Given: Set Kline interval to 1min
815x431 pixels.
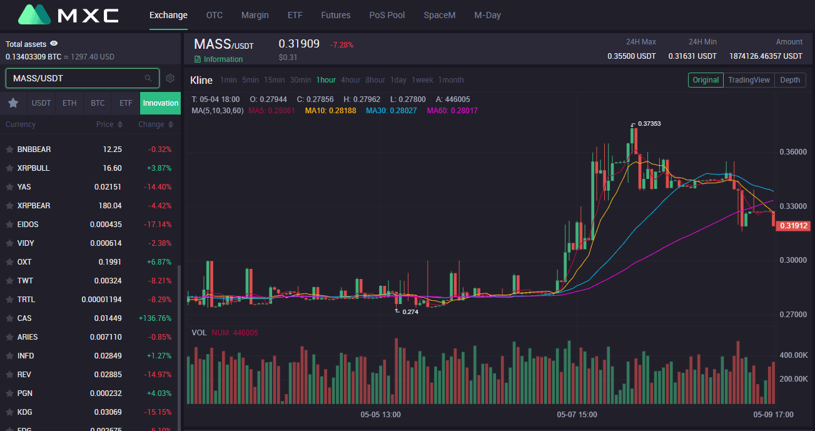Looking at the screenshot, I should point(229,80).
